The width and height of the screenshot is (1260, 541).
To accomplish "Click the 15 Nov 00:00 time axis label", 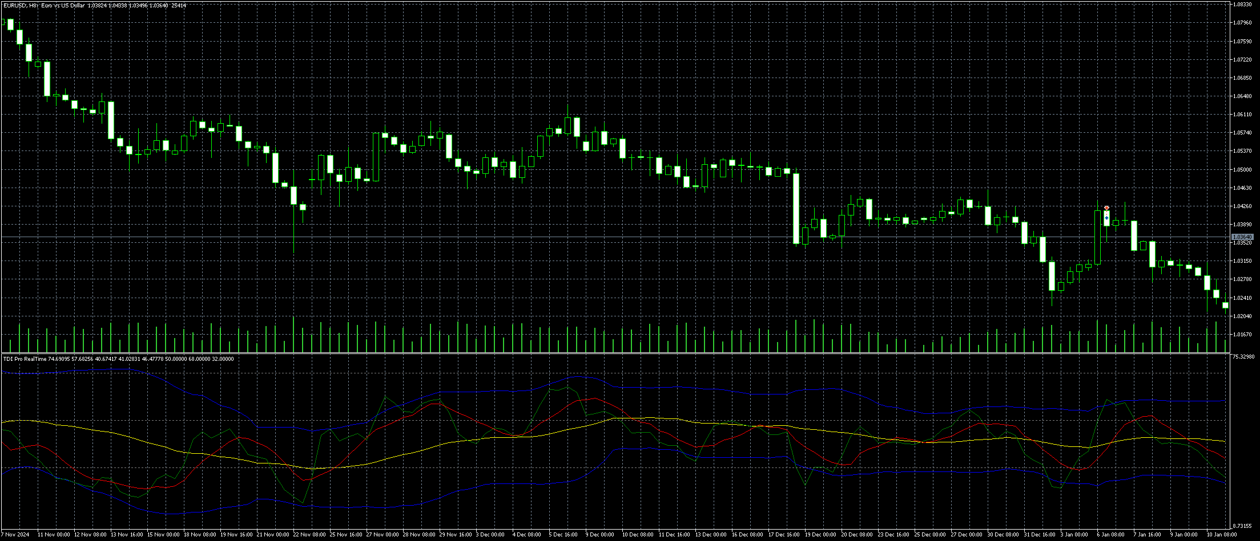I will tap(163, 535).
